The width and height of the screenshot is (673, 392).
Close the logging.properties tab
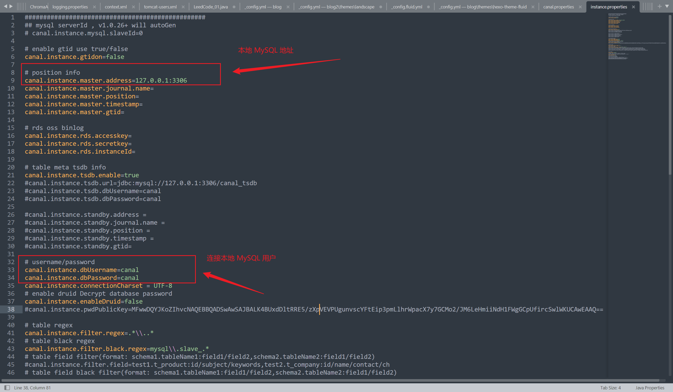(95, 7)
